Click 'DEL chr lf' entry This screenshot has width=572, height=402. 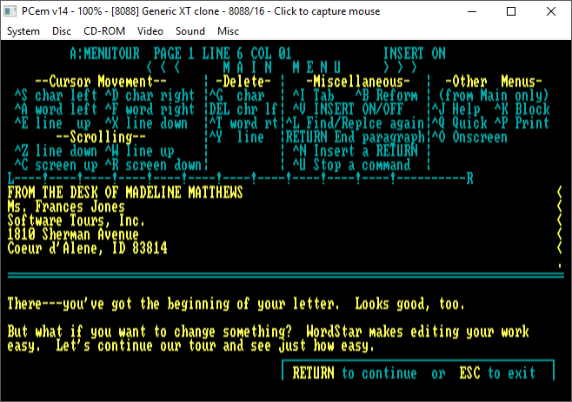coord(243,109)
